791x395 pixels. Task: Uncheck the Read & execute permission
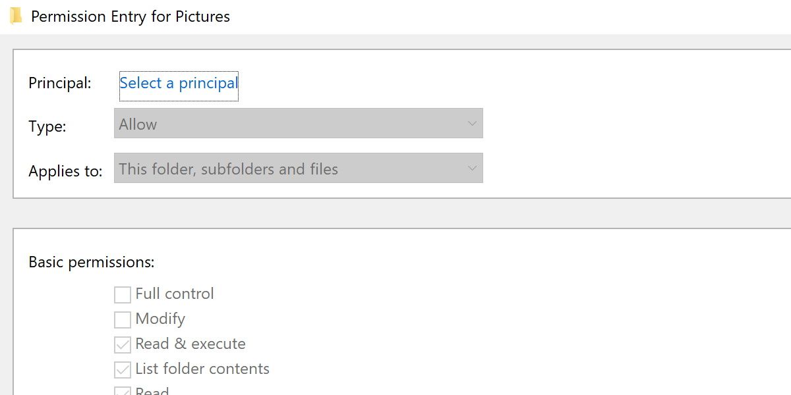click(x=122, y=344)
